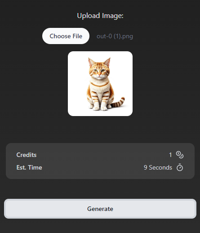Click the cat's front paws in preview

click(100, 108)
